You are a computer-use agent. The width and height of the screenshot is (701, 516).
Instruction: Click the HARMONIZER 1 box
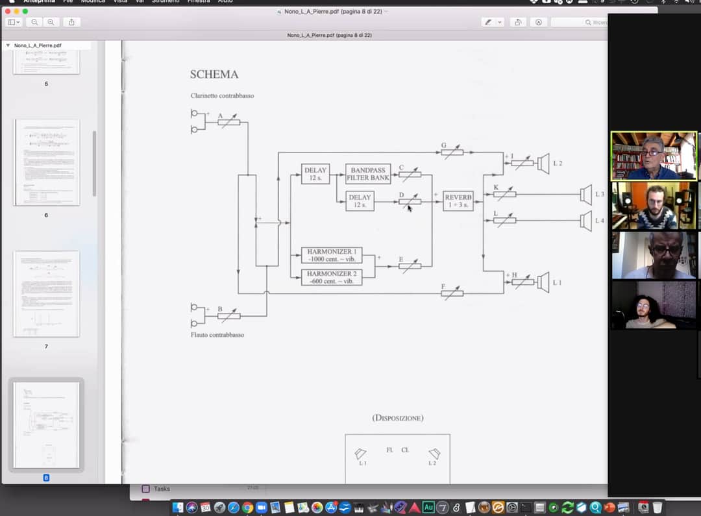click(331, 255)
